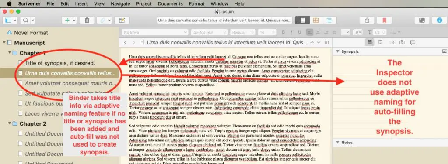Switch synopsis to image using picture icon
Image resolution: width=448 pixels, height=164 pixels.
[x=444, y=51]
